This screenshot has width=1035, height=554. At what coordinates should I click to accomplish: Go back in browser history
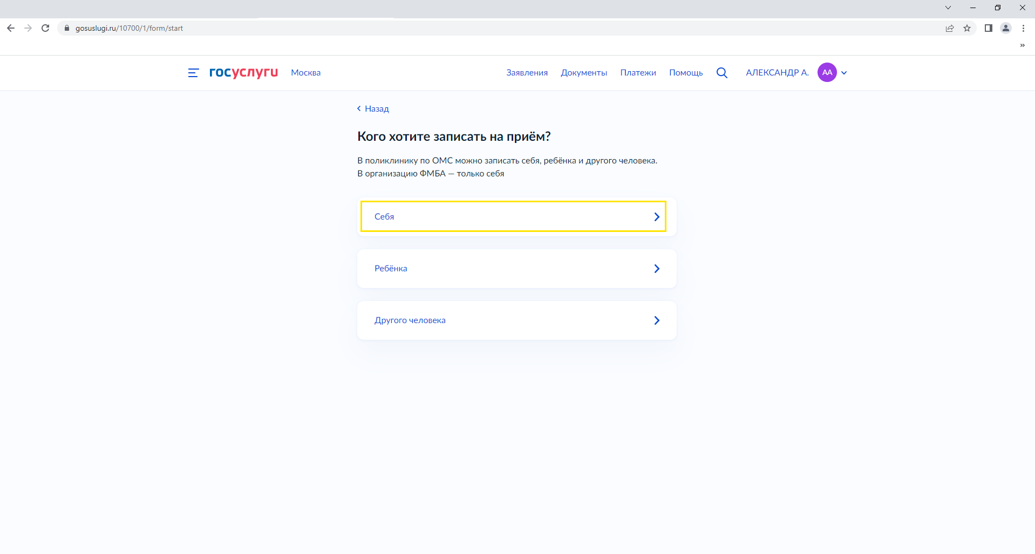(11, 28)
